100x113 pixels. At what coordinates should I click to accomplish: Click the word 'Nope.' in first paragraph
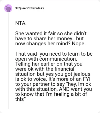[79, 44]
